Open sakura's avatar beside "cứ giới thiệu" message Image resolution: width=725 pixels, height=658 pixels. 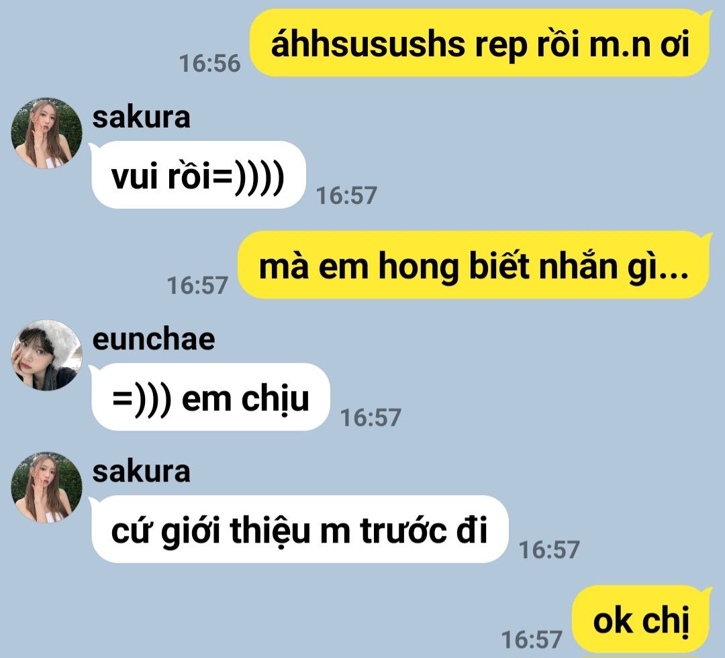tap(47, 487)
